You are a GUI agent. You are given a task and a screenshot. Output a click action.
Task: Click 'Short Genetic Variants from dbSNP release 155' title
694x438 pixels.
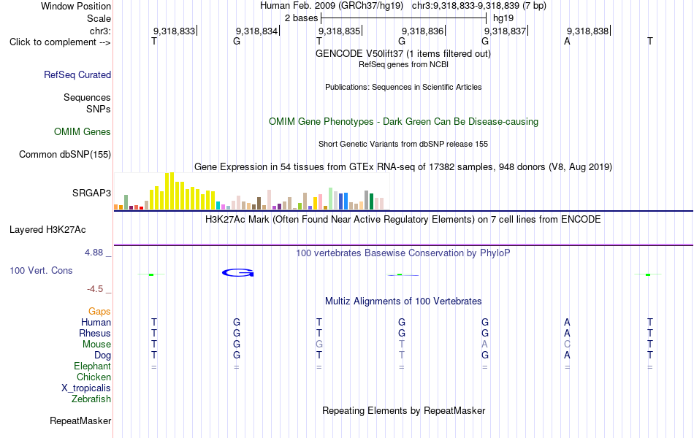(403, 144)
